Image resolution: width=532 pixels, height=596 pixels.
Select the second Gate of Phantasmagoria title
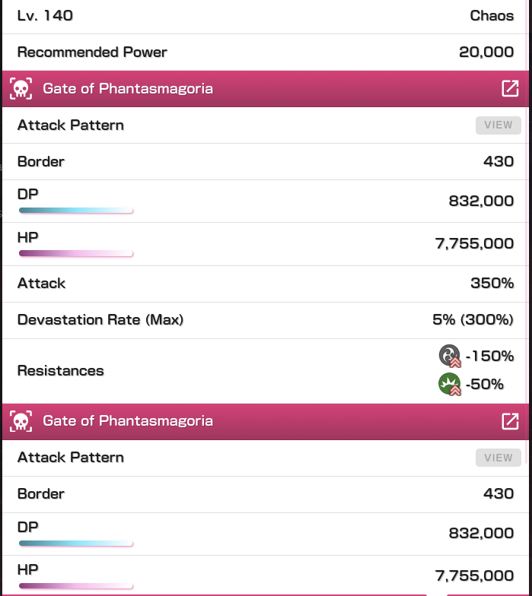127,421
